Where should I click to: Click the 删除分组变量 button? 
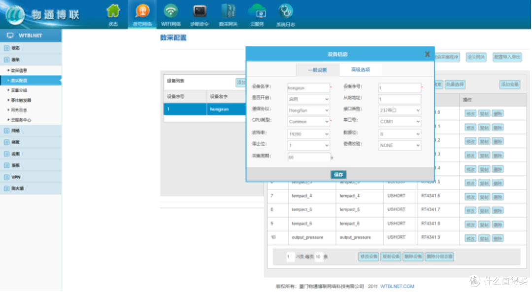pyautogui.click(x=439, y=257)
